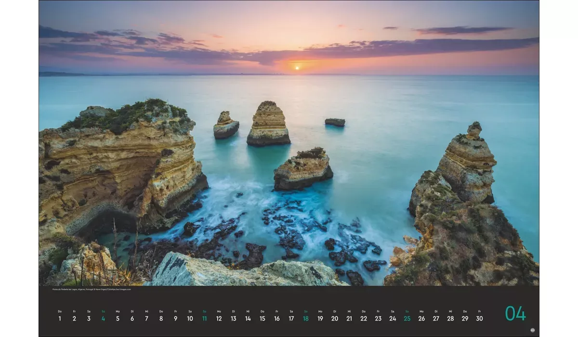The image size is (578, 337).
Task: Choose day 5 labeled Mo
Action: (118, 318)
